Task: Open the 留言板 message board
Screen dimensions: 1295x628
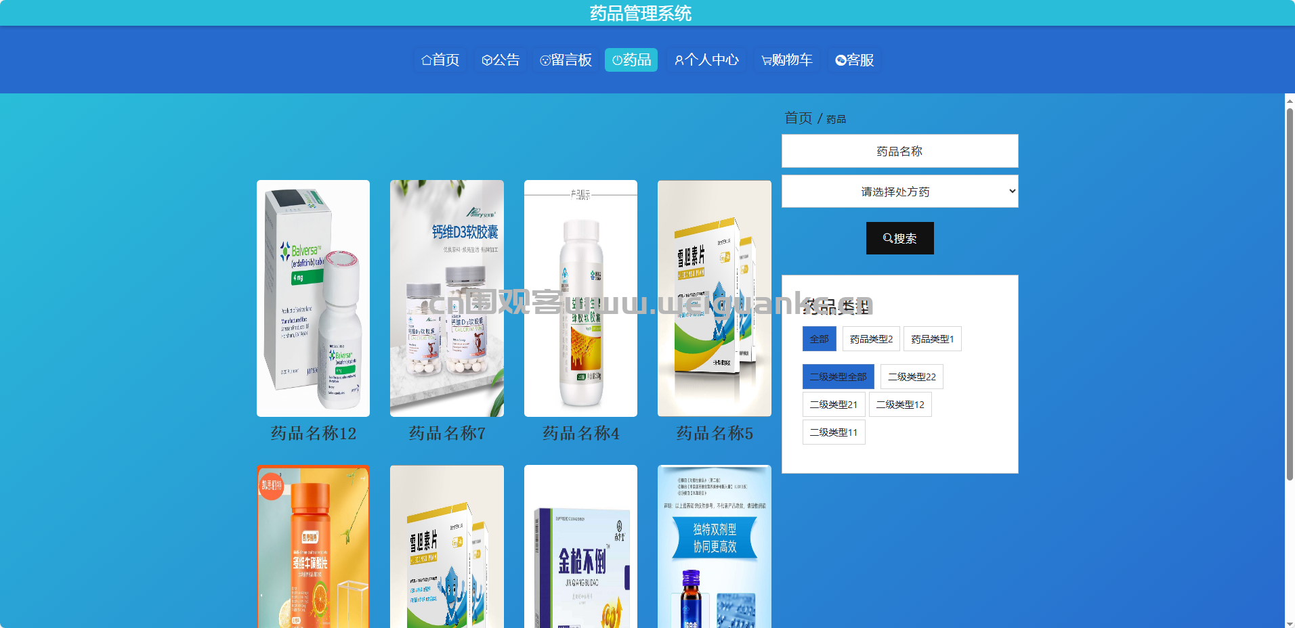Action: [x=566, y=60]
